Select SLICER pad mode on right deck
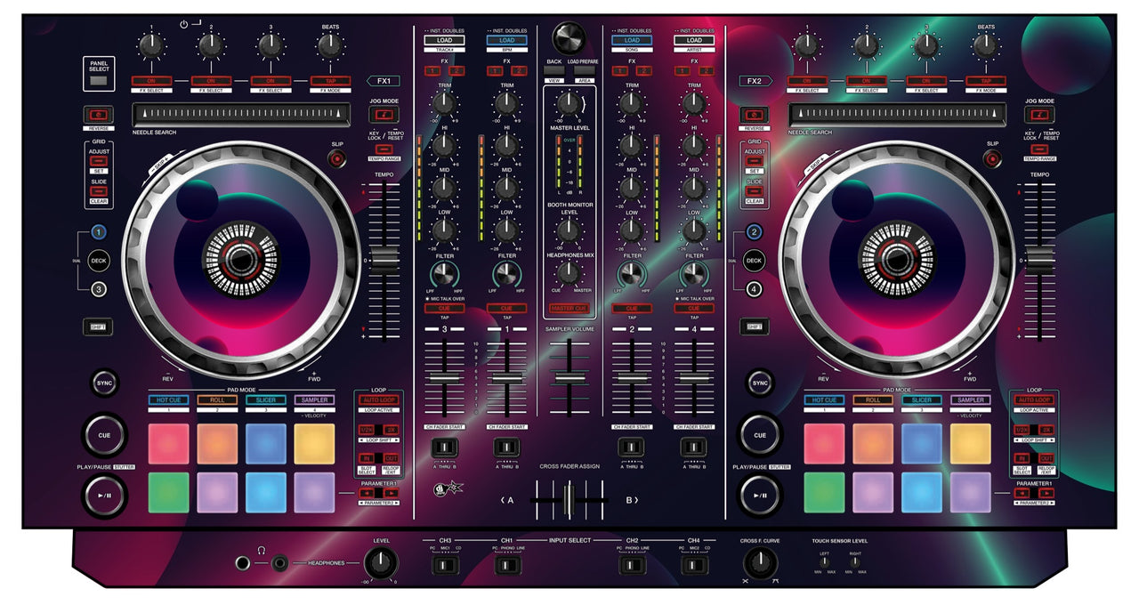The height and width of the screenshot is (605, 1139). (921, 400)
